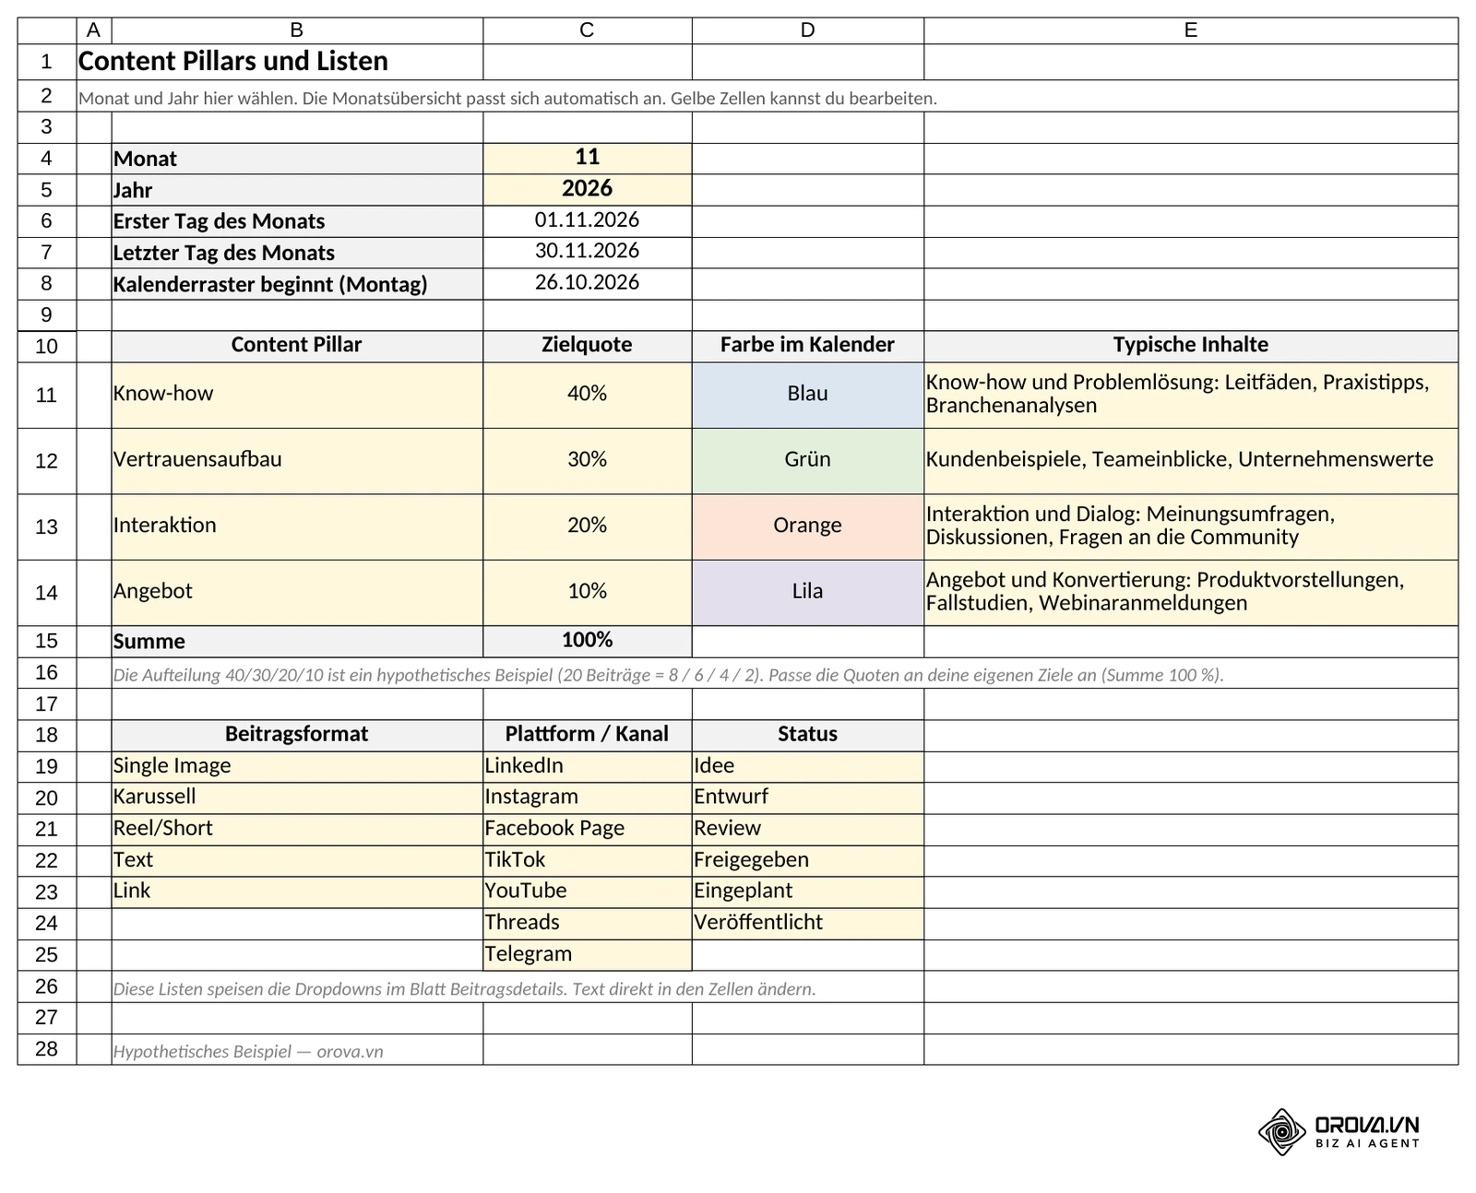This screenshot has width=1476, height=1193.
Task: Click the 'Veröffentlicht' status cell
Action: click(x=807, y=924)
